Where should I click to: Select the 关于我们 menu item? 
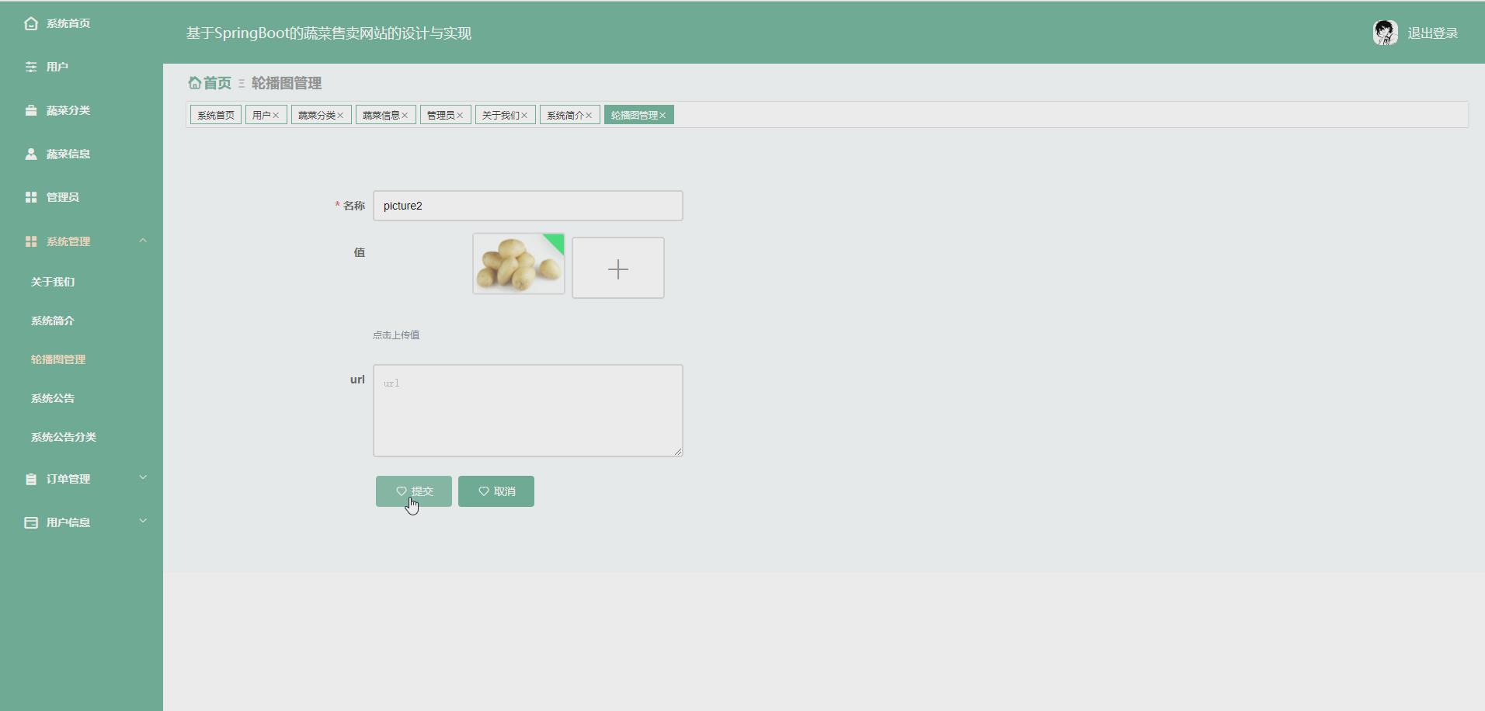tap(52, 282)
